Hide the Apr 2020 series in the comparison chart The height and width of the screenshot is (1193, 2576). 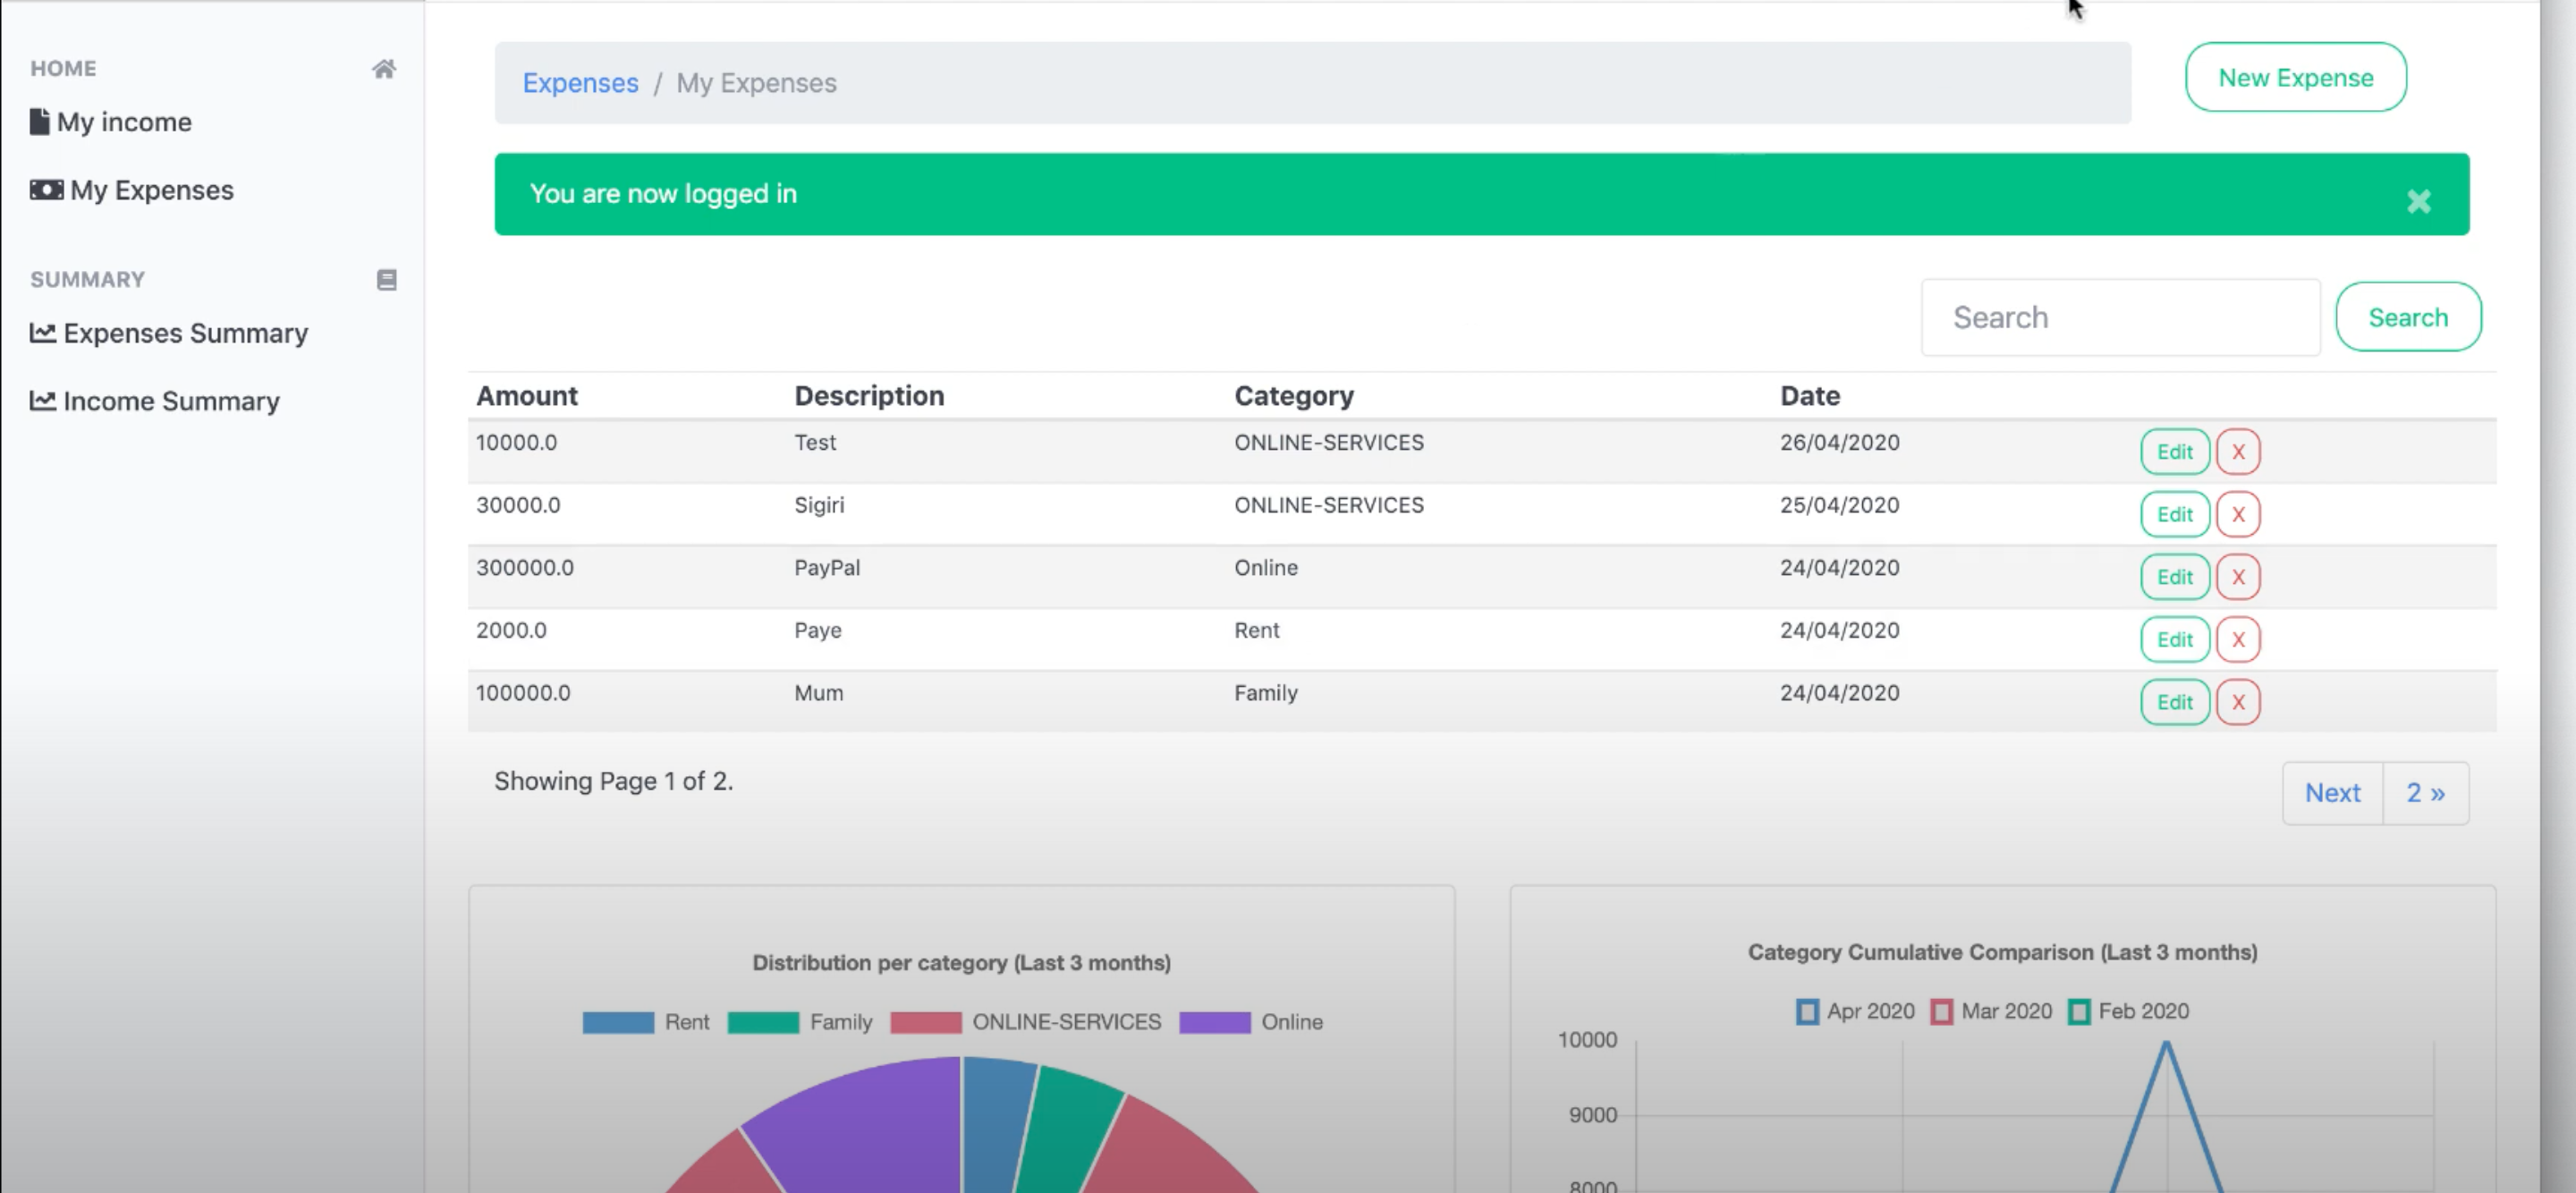click(x=1806, y=1011)
